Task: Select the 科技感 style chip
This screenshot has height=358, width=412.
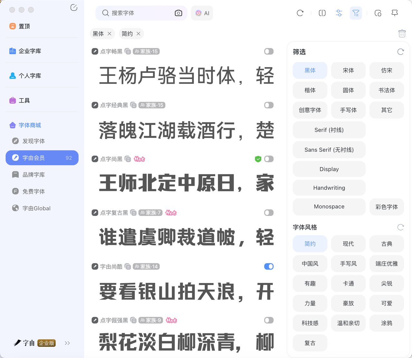Action: 310,323
